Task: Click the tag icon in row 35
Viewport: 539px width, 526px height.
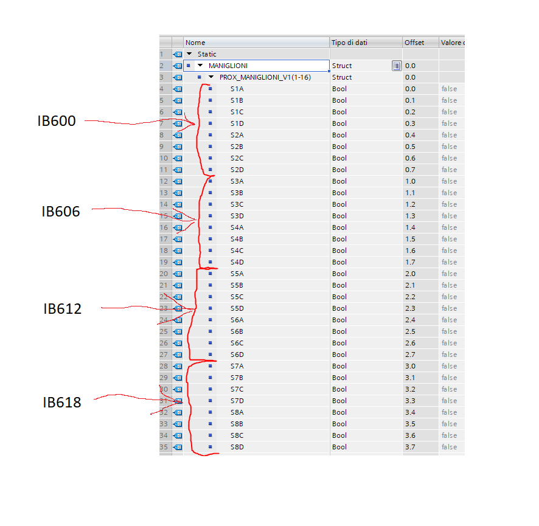Action: tap(178, 447)
